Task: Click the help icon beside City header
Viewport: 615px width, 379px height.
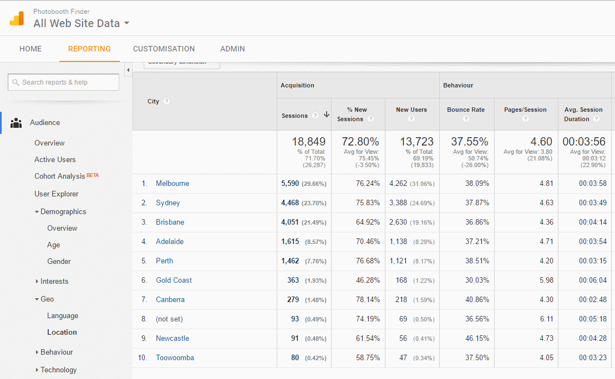Action: coord(167,101)
